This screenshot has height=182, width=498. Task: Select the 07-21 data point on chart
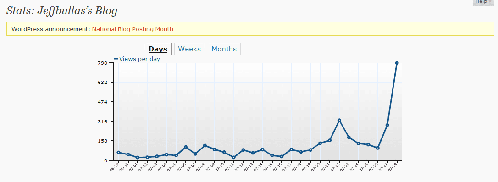click(x=330, y=140)
